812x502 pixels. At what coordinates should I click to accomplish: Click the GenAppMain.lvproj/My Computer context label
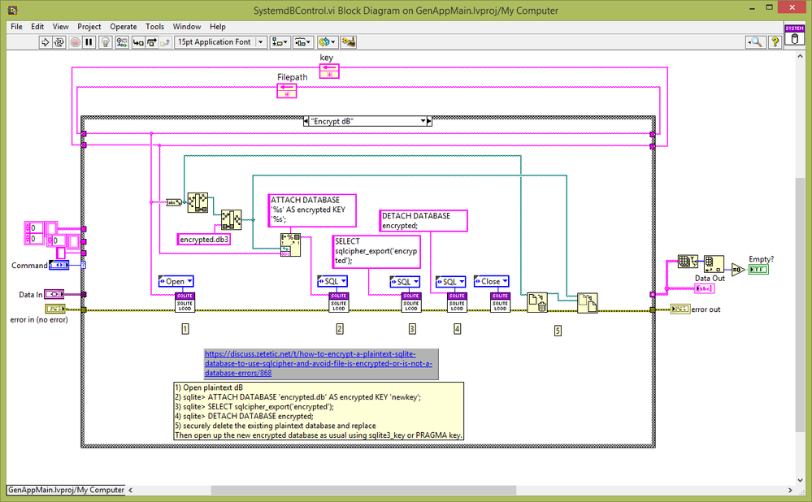[x=66, y=490]
